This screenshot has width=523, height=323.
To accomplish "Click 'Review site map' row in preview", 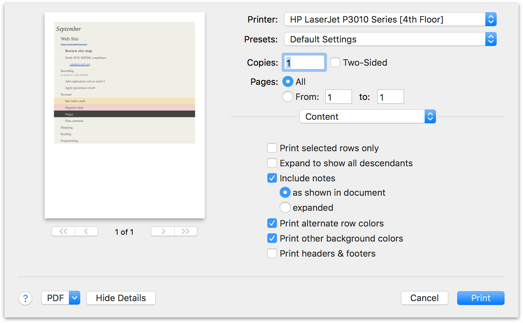I will [x=125, y=51].
